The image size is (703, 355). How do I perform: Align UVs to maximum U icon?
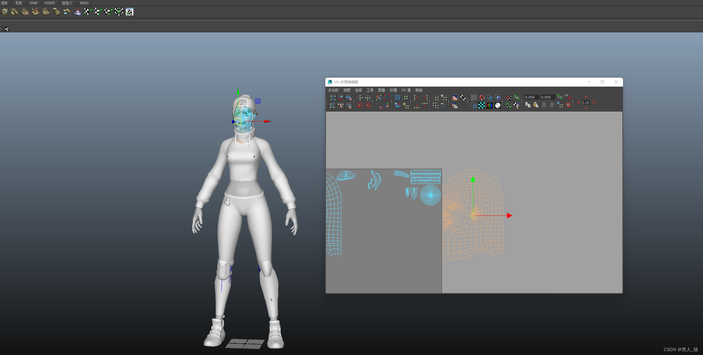pos(425,98)
